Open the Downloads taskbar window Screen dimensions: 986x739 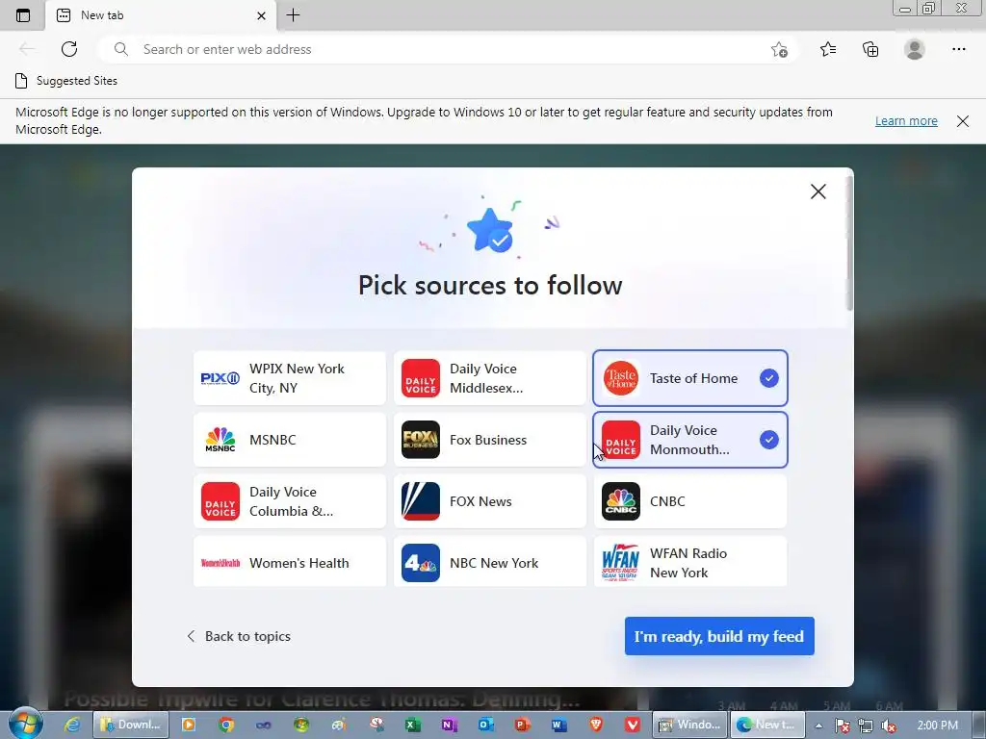131,725
